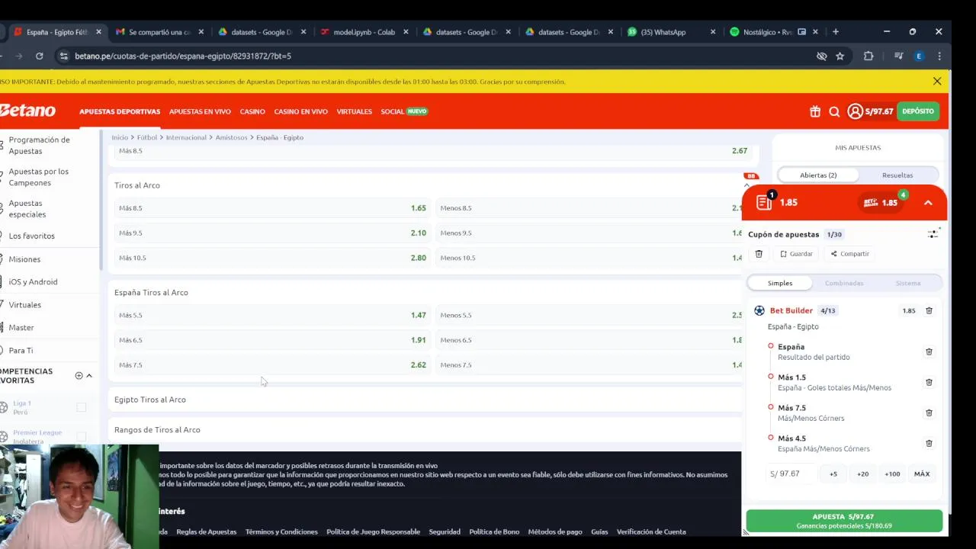Click Compartir to share the coupon
This screenshot has width=976, height=549.
[849, 254]
